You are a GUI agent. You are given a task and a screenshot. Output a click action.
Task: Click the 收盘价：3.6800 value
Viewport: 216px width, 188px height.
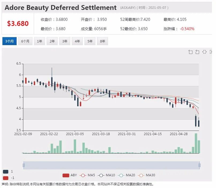[x=54, y=19]
